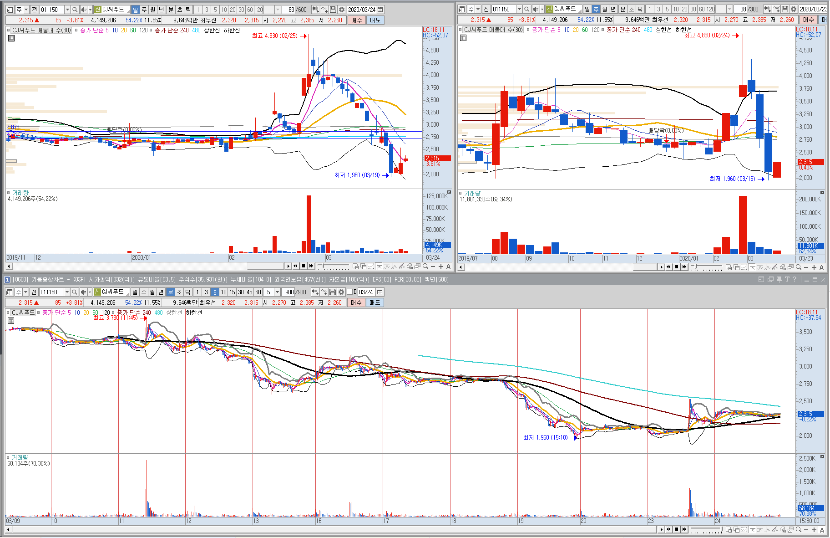The height and width of the screenshot is (538, 830).
Task: Edit the 83 candle count field in top-left chart
Action: pos(288,10)
